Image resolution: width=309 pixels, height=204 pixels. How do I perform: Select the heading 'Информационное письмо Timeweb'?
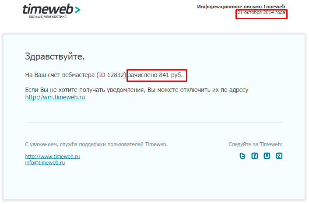(x=241, y=7)
